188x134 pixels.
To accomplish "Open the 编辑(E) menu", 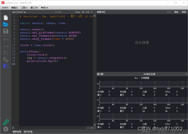I will pos(15,8).
